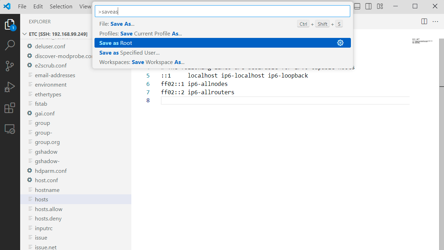Open the View menu
Viewport: 444px width, 250px height.
[85, 6]
